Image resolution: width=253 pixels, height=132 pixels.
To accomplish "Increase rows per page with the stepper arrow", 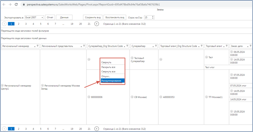I will [x=153, y=16].
